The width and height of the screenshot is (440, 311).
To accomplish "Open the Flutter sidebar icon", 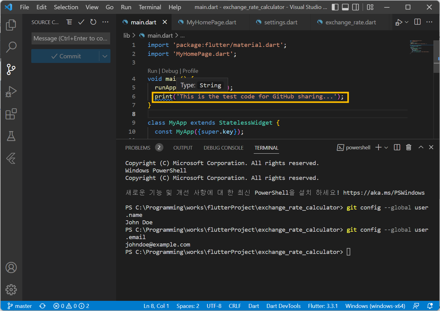I will [11, 158].
